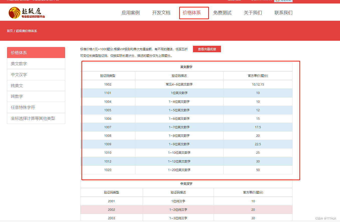Viewport: 340px width, 222px height.
Task: Click the 1~4位英文数字 description
Action: click(179, 102)
